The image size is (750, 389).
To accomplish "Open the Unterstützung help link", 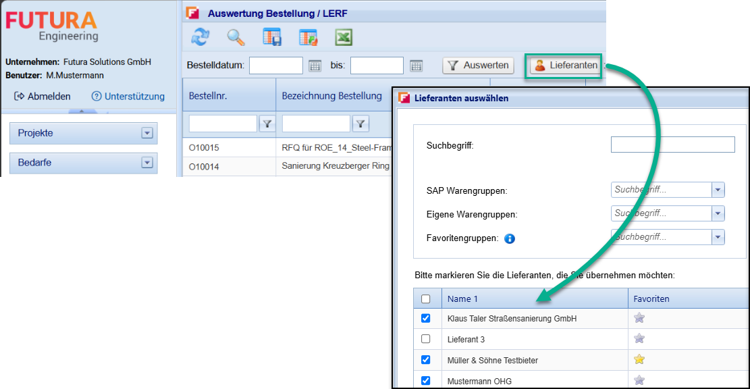I will click(x=128, y=96).
